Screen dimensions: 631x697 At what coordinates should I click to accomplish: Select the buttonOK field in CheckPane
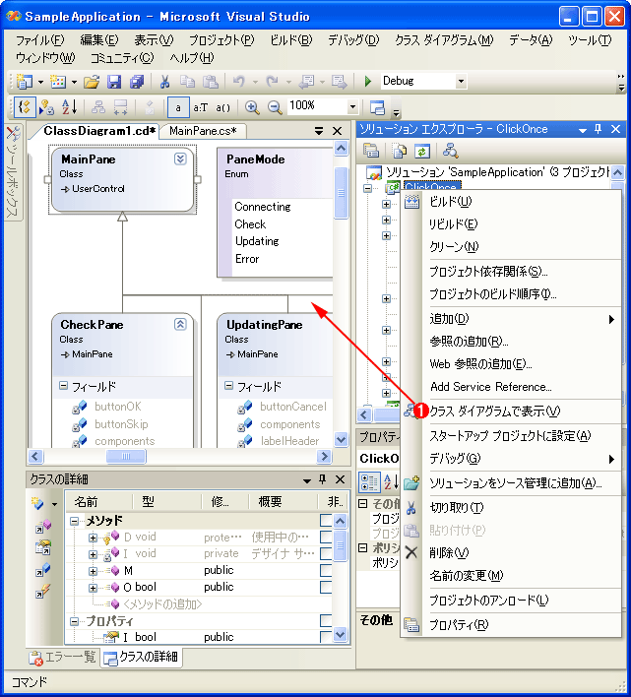click(118, 407)
